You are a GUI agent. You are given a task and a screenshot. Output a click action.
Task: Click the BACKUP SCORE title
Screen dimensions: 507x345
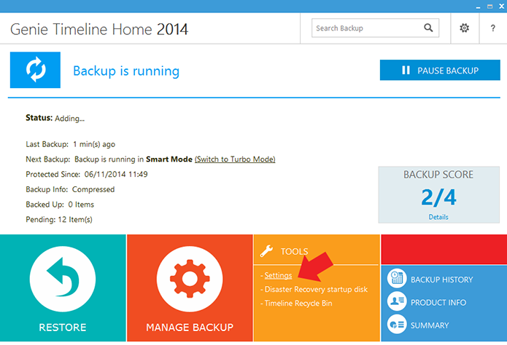click(438, 175)
